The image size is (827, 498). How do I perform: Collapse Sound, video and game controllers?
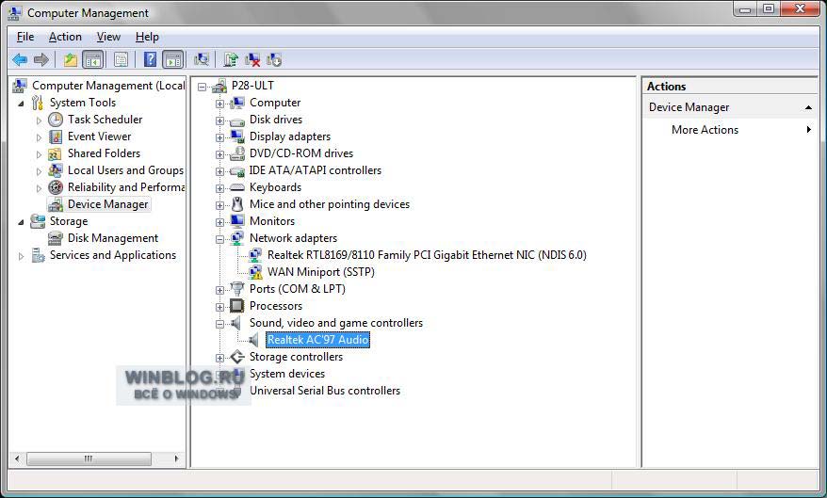click(x=219, y=324)
